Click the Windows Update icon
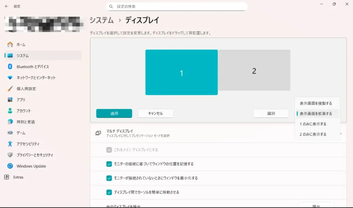Viewport: 353px width, 208px height. [10, 166]
